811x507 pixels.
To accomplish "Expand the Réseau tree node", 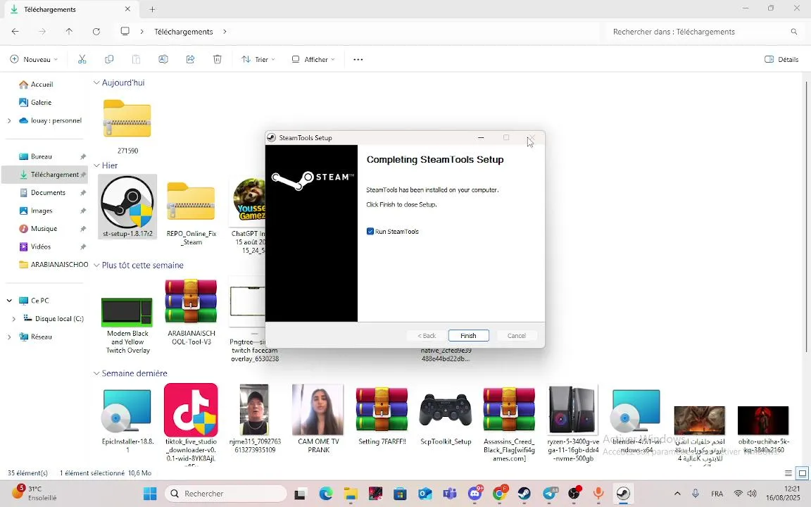I will [x=8, y=337].
